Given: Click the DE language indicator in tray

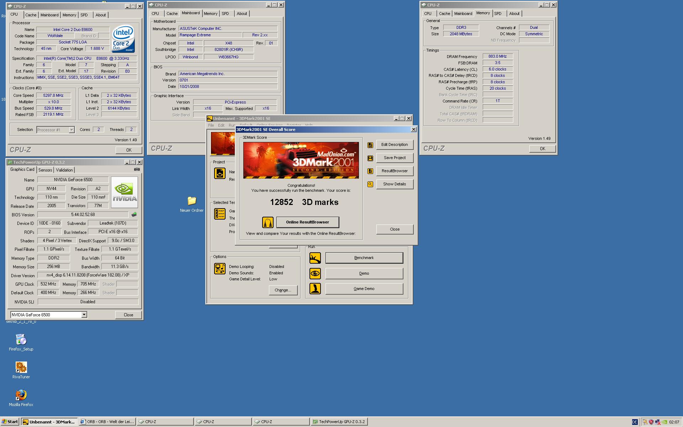Looking at the screenshot, I should click(635, 422).
